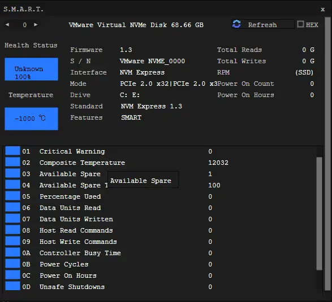Click the attribute list scrollbar thumb
Screen dimensions: 332x302
[x=319, y=213]
